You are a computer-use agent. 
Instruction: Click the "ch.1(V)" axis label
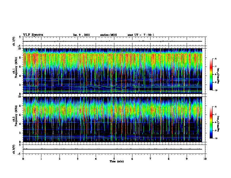[x=14, y=41]
